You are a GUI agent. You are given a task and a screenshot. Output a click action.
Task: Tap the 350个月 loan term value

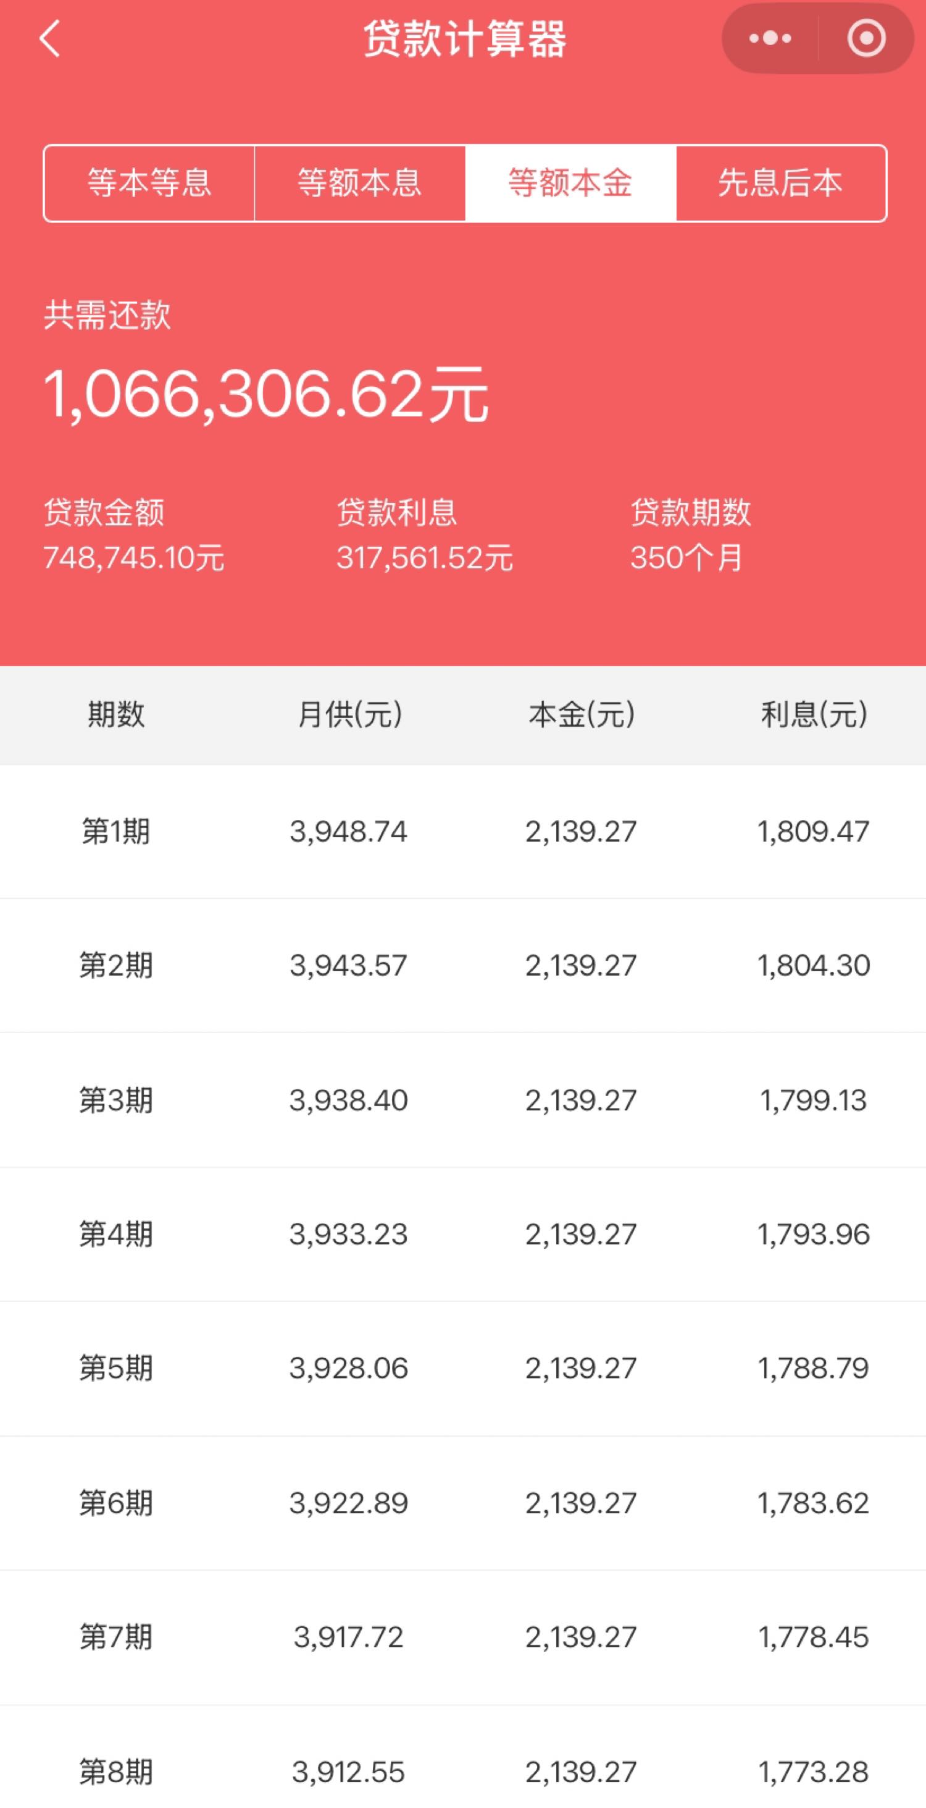pyautogui.click(x=686, y=558)
